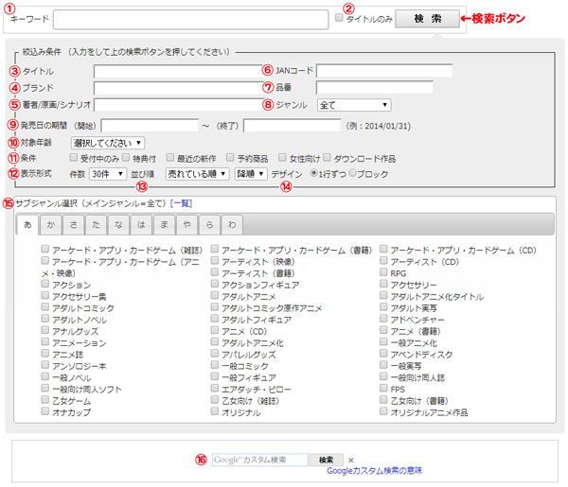Check the ダウンロード作品 checkbox
The image size is (568, 487).
click(x=327, y=157)
